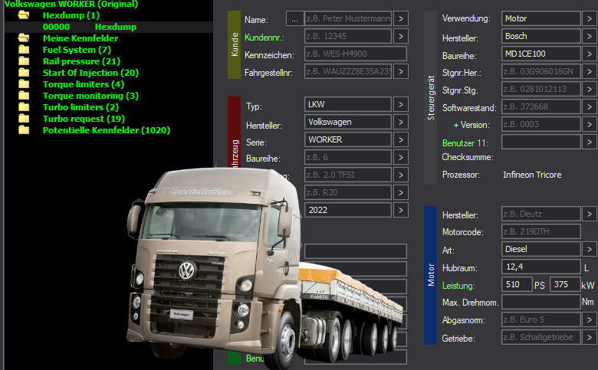Open the MD1CE100 Baureihe arrow button
Viewport: 598px width, 370px height.
590,54
